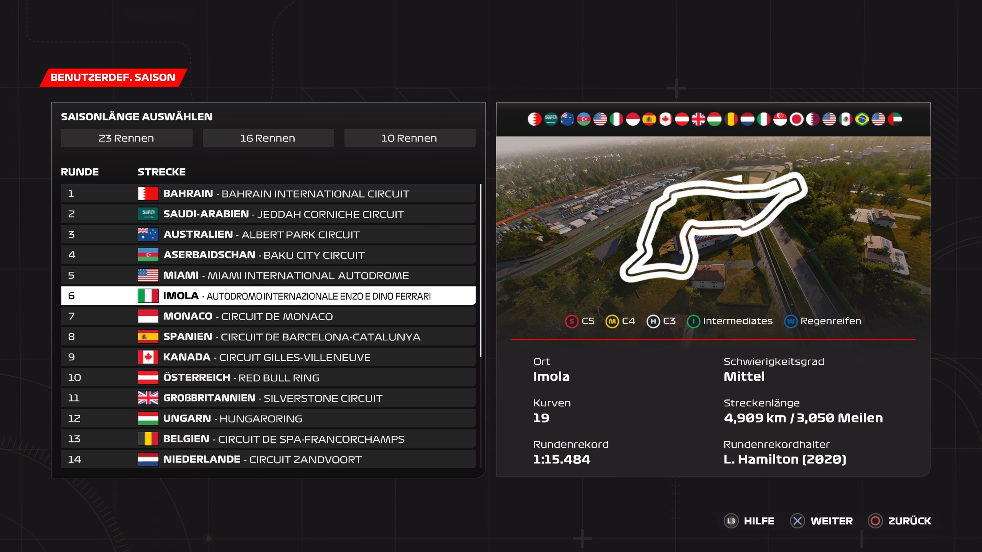Click the Azerbaijan flag in the top flag strip
This screenshot has width=982, height=552.
584,119
